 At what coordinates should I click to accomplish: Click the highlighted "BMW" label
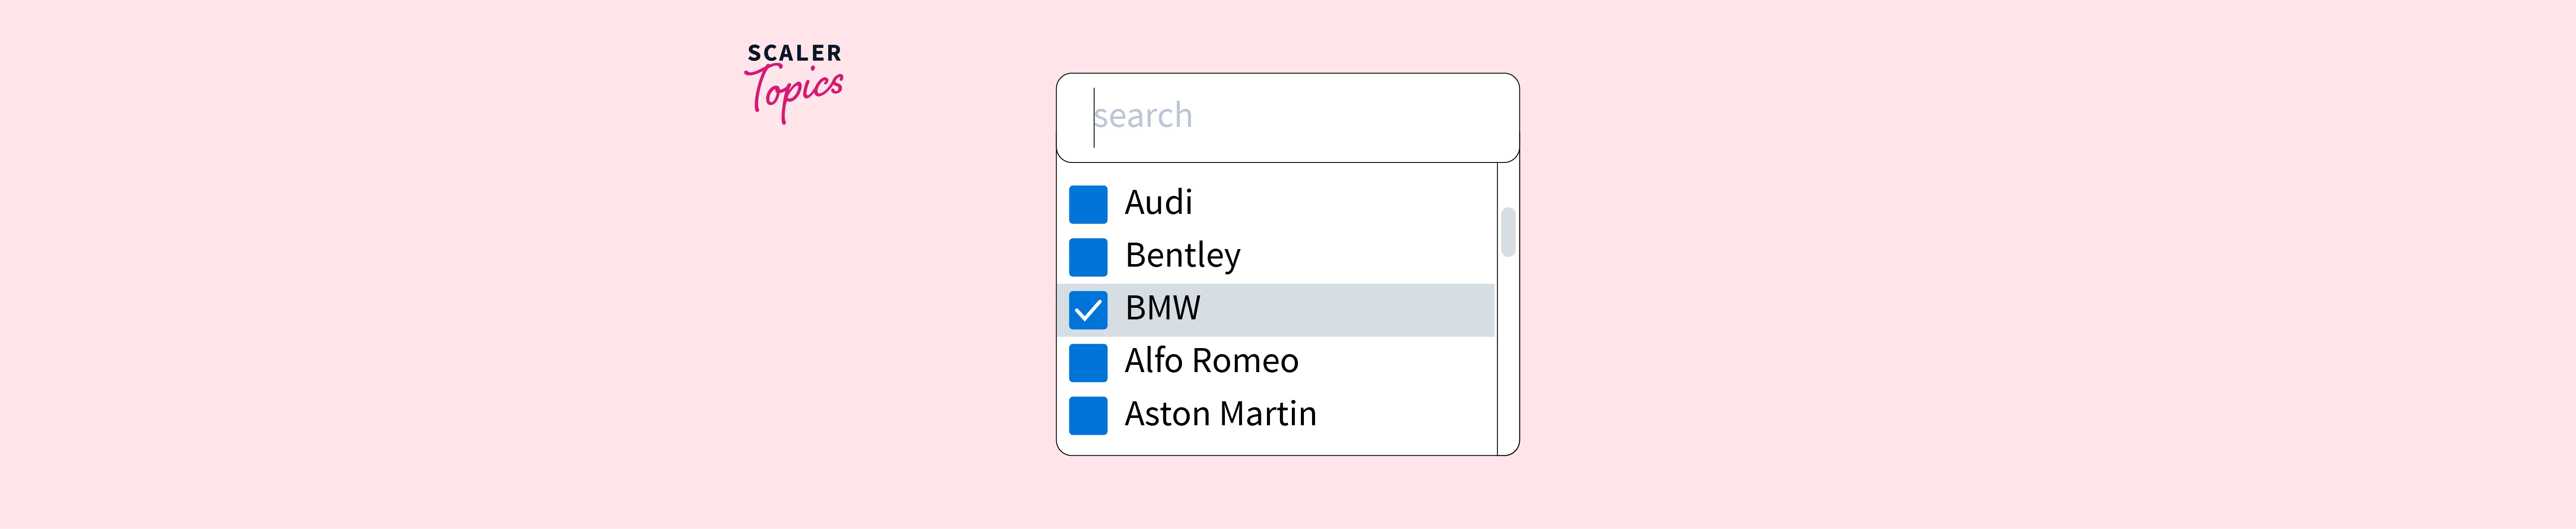(1162, 308)
